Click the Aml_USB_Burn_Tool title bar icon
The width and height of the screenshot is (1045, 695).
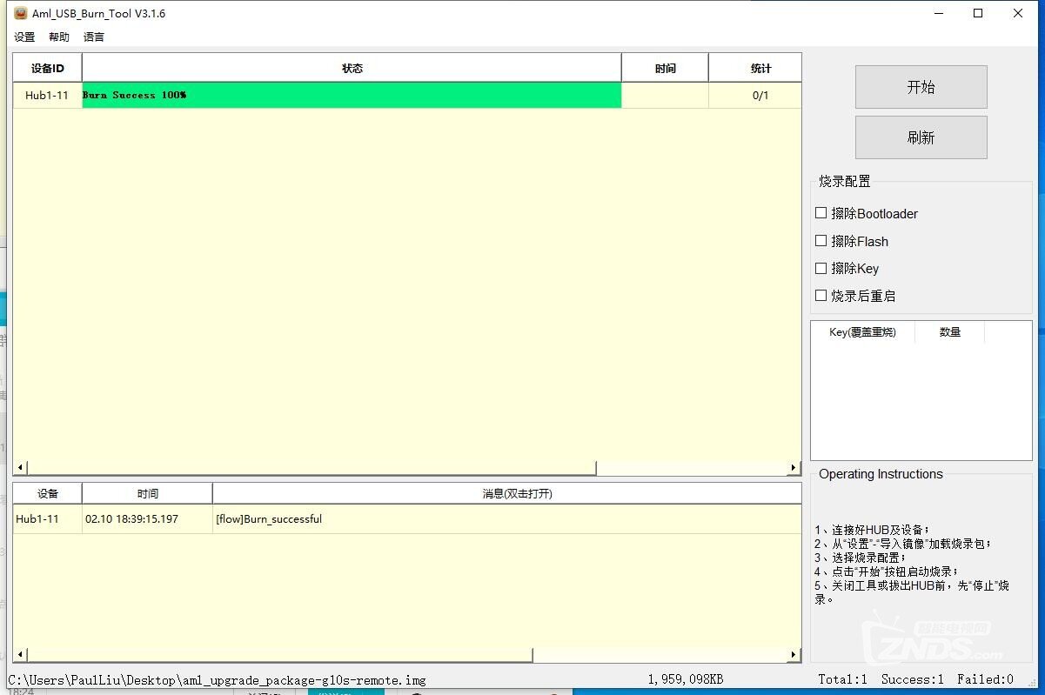pyautogui.click(x=21, y=13)
